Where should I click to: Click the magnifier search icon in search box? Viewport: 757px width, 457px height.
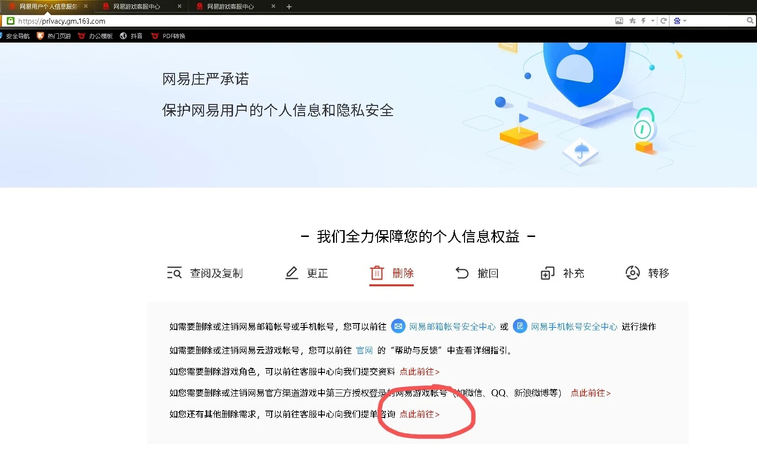(x=750, y=20)
